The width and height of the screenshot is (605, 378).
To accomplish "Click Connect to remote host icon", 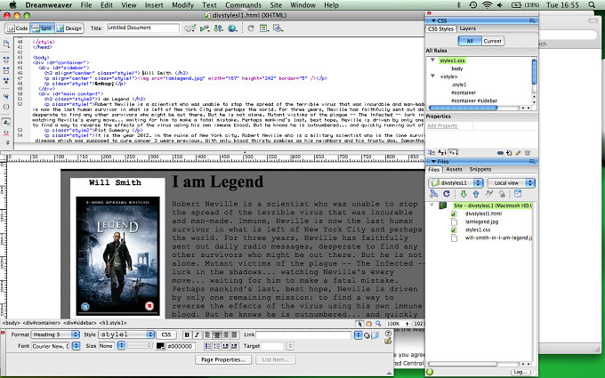I will click(433, 194).
